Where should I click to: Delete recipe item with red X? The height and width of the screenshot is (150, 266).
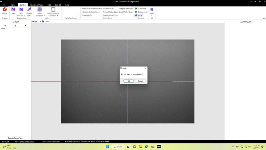(x=26, y=26)
